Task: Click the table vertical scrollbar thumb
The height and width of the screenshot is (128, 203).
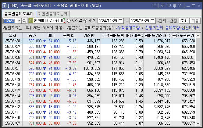Action: click(x=198, y=49)
